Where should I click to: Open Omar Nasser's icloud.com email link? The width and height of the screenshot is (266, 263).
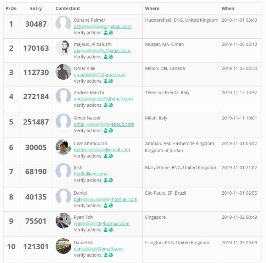(104, 124)
